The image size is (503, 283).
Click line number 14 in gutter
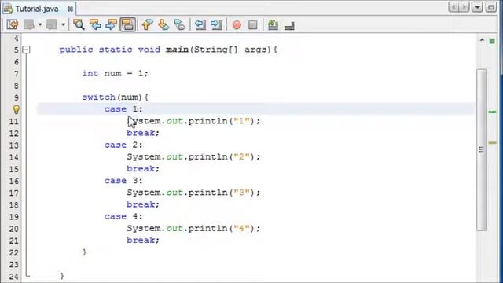click(x=14, y=157)
